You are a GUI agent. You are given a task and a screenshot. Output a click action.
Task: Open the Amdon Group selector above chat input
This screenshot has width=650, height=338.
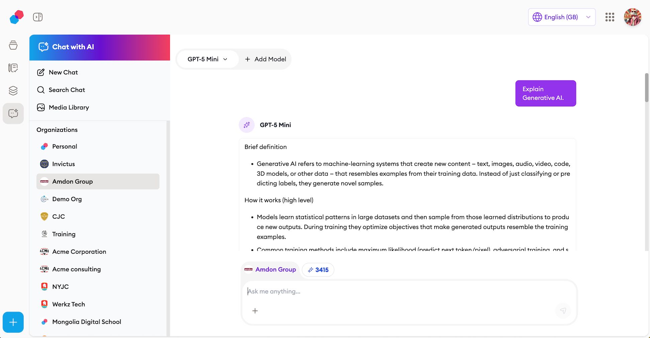pos(270,270)
